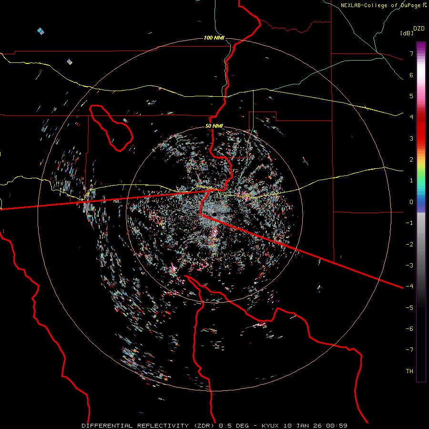Viewport: 429px width, 429px height.
Task: Click the [dB] units label
Action: coord(407,33)
